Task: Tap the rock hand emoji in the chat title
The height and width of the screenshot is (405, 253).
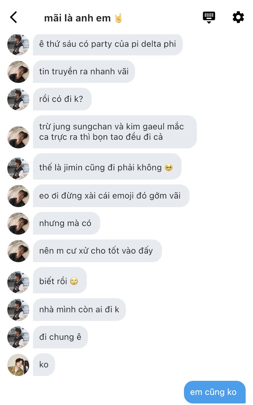Action: point(118,18)
